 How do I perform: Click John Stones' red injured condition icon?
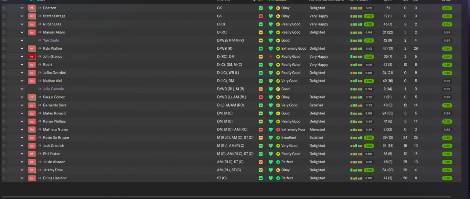pos(271,57)
